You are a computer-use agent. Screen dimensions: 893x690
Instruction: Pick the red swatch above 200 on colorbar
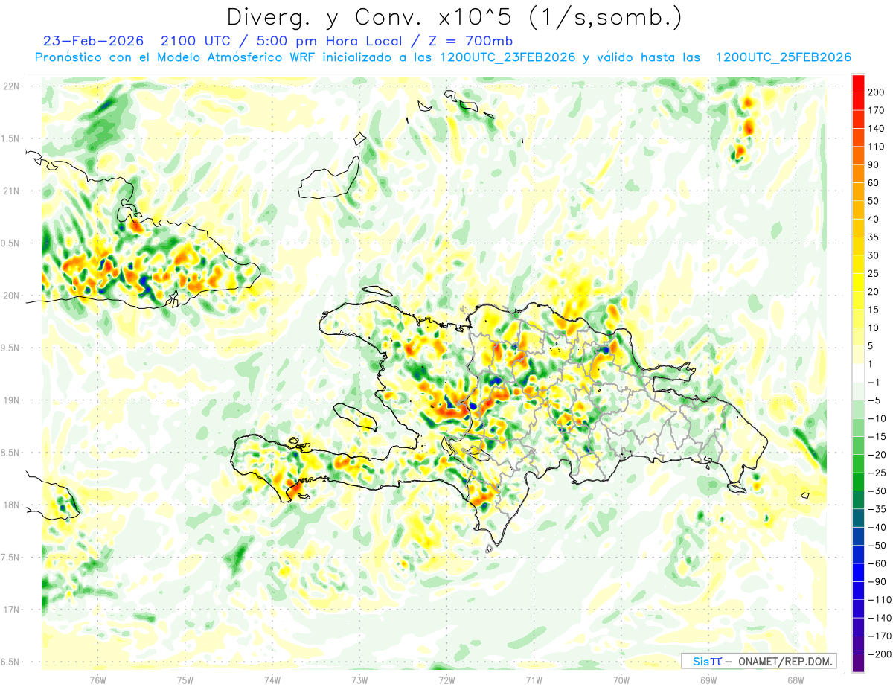(x=858, y=83)
